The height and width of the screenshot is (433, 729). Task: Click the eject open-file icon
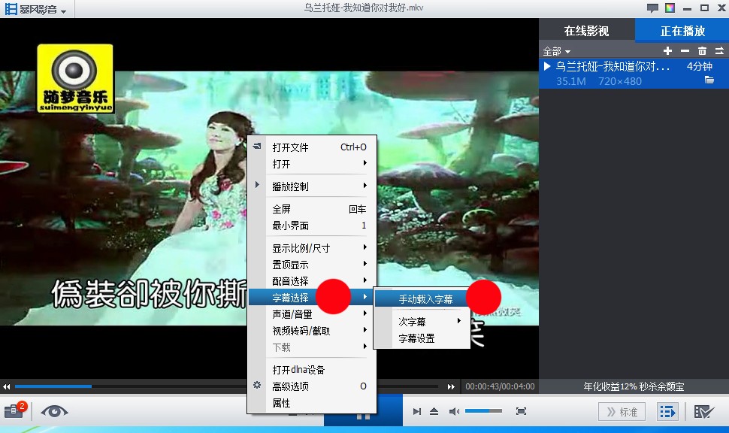click(x=434, y=411)
